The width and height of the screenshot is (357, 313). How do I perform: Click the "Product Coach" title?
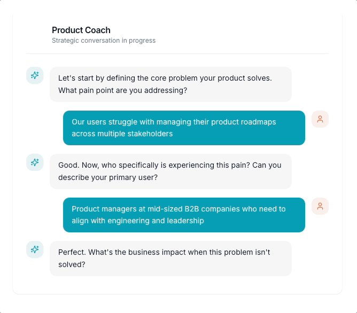click(x=81, y=30)
